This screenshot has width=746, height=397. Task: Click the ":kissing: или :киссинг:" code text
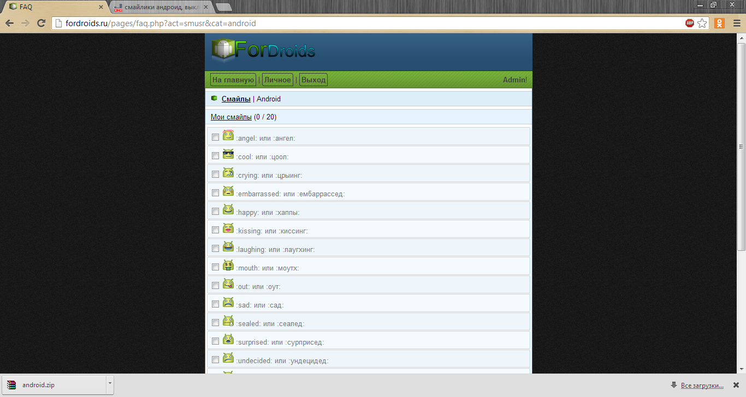click(x=272, y=231)
